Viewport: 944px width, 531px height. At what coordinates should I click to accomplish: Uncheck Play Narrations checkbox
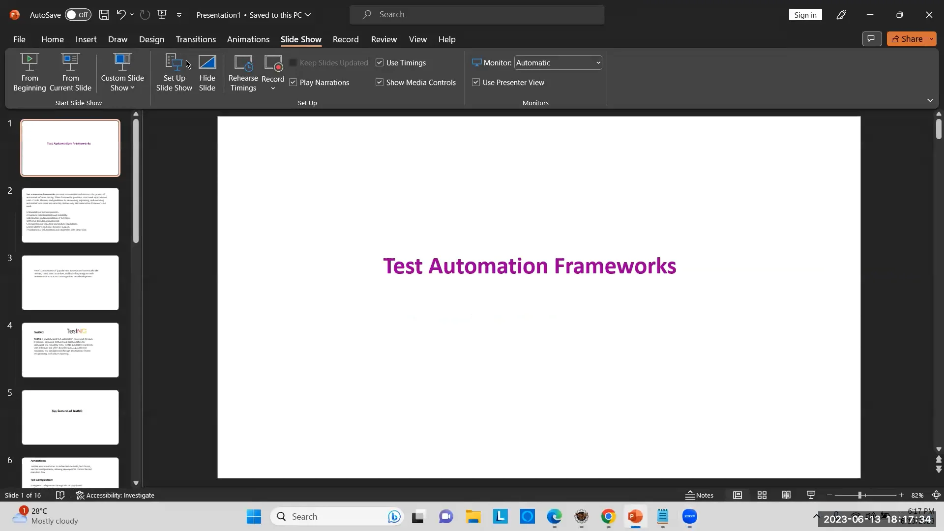click(293, 82)
